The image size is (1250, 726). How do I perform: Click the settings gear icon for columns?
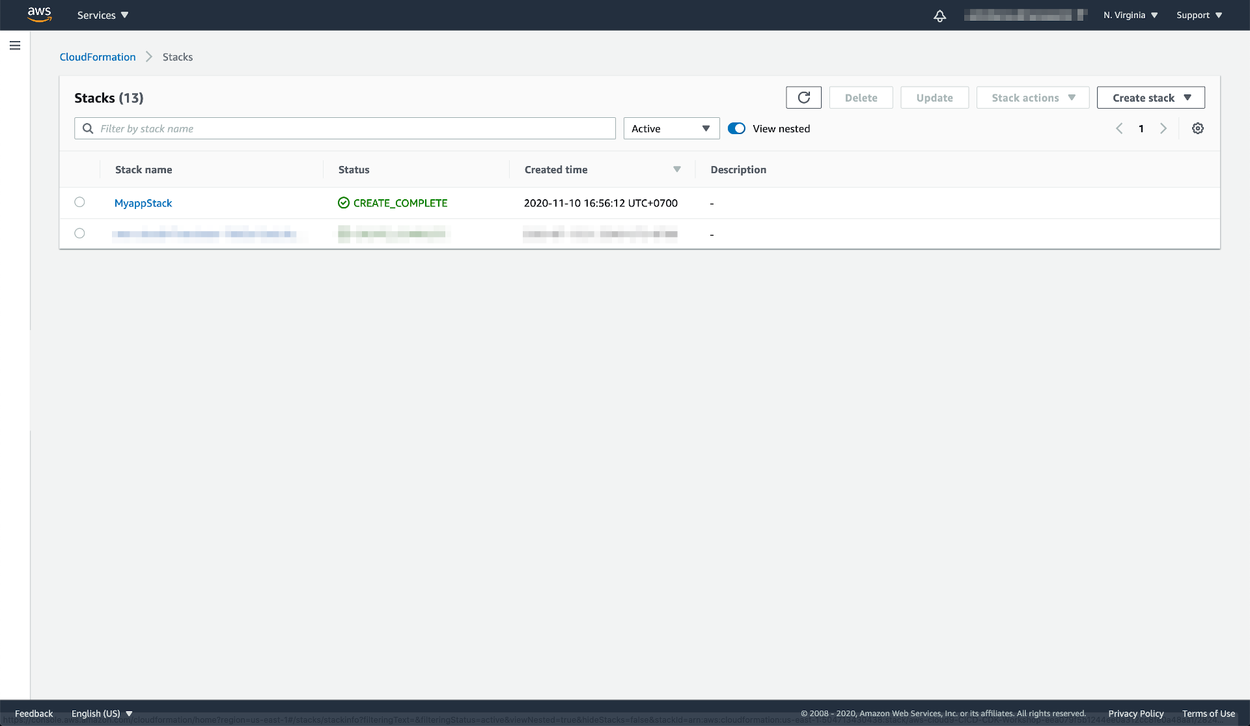(1198, 128)
